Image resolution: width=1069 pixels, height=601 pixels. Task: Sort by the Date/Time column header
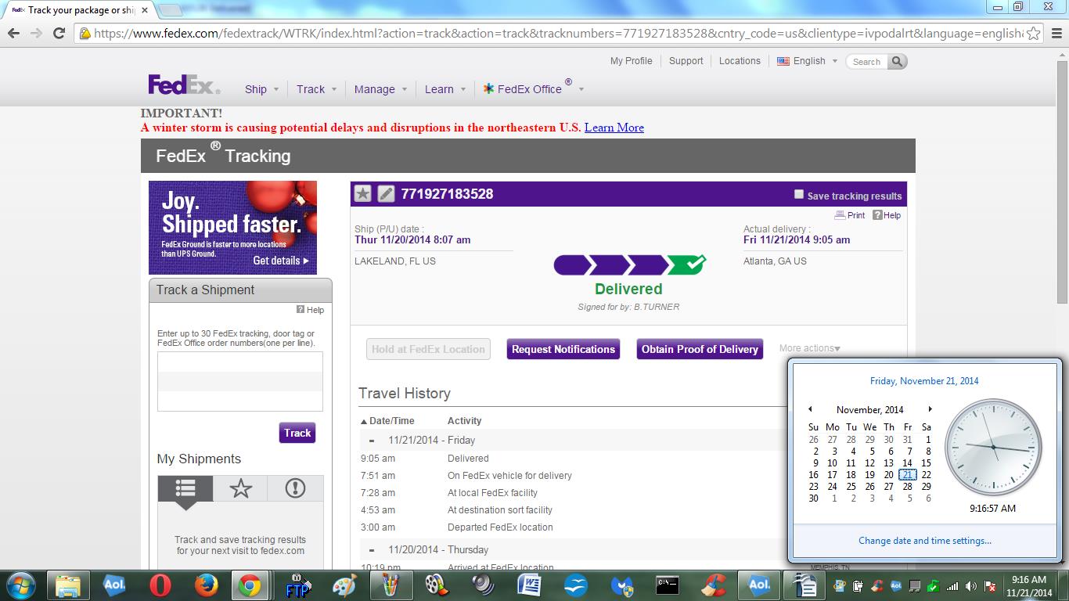387,420
